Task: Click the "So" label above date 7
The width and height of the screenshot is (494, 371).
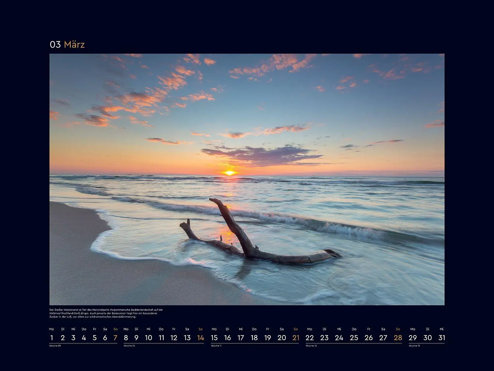Action: click(115, 329)
